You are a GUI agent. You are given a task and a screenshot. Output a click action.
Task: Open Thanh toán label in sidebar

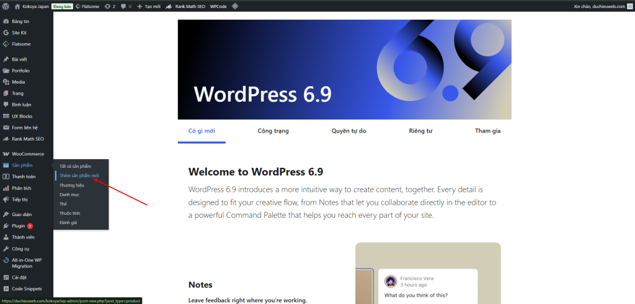click(x=24, y=176)
